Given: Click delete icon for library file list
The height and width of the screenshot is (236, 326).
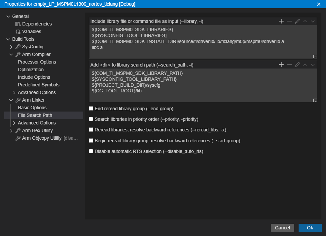Looking at the screenshot, I should [x=289, y=22].
